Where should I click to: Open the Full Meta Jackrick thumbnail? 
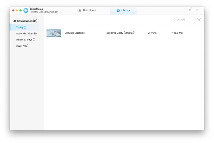pos(54,33)
